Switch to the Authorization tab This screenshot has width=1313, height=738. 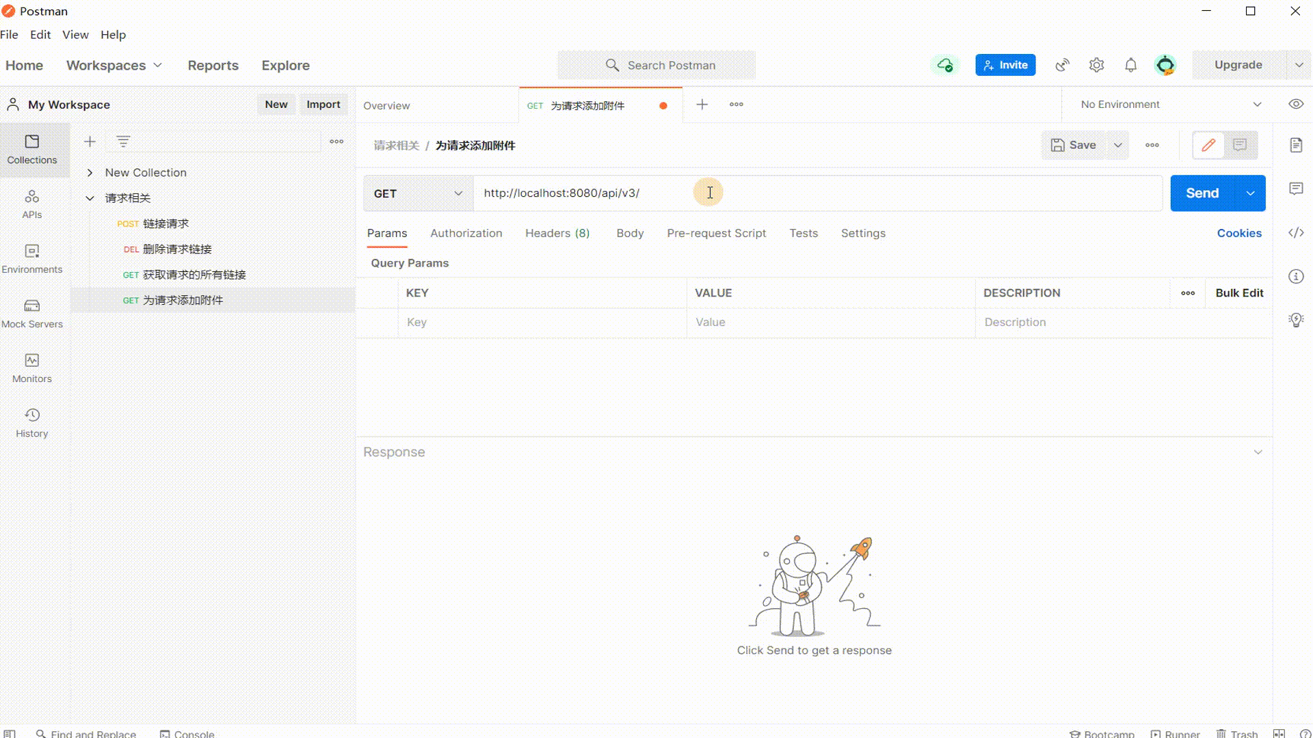click(466, 234)
